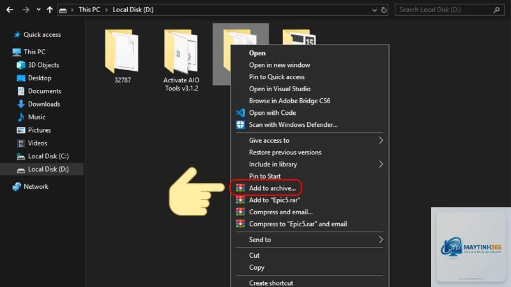This screenshot has width=511, height=287.
Task: Choose Open in Visual Studio
Action: point(280,89)
